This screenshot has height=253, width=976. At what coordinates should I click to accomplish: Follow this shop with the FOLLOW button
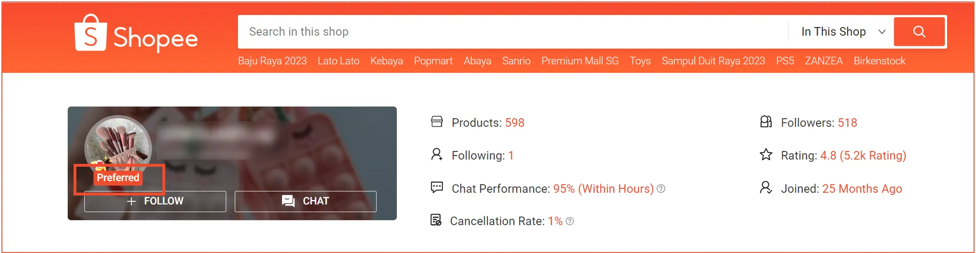[155, 201]
